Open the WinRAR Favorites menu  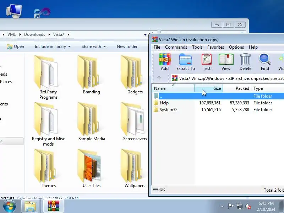[x=215, y=47]
